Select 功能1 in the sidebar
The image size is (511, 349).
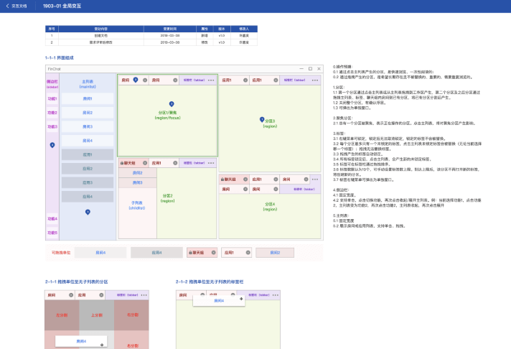click(52, 98)
